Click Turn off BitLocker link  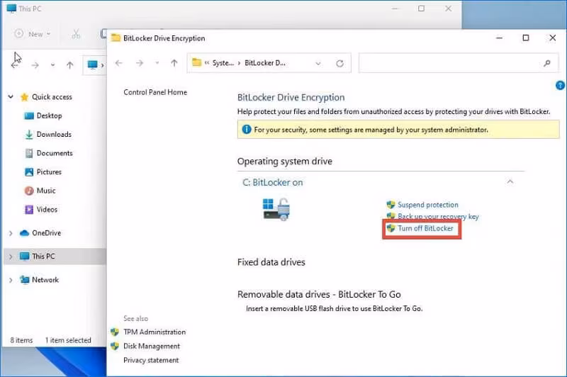click(425, 228)
